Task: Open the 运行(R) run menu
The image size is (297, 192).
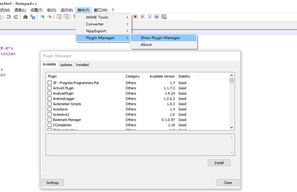Action: pos(67,10)
